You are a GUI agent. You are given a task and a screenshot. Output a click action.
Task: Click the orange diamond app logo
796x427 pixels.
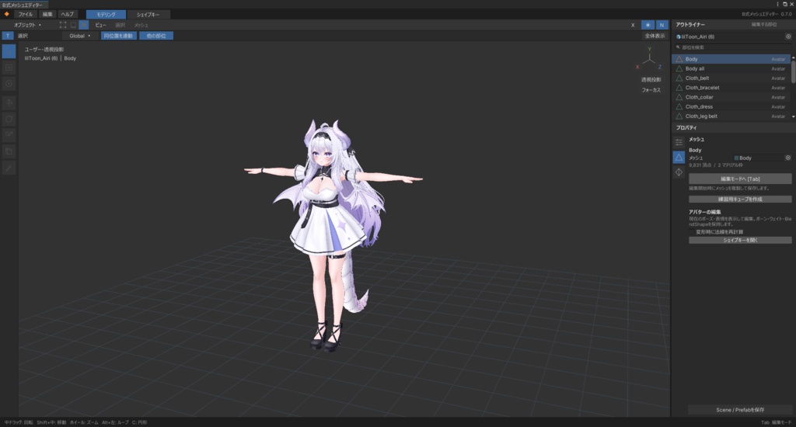6,14
